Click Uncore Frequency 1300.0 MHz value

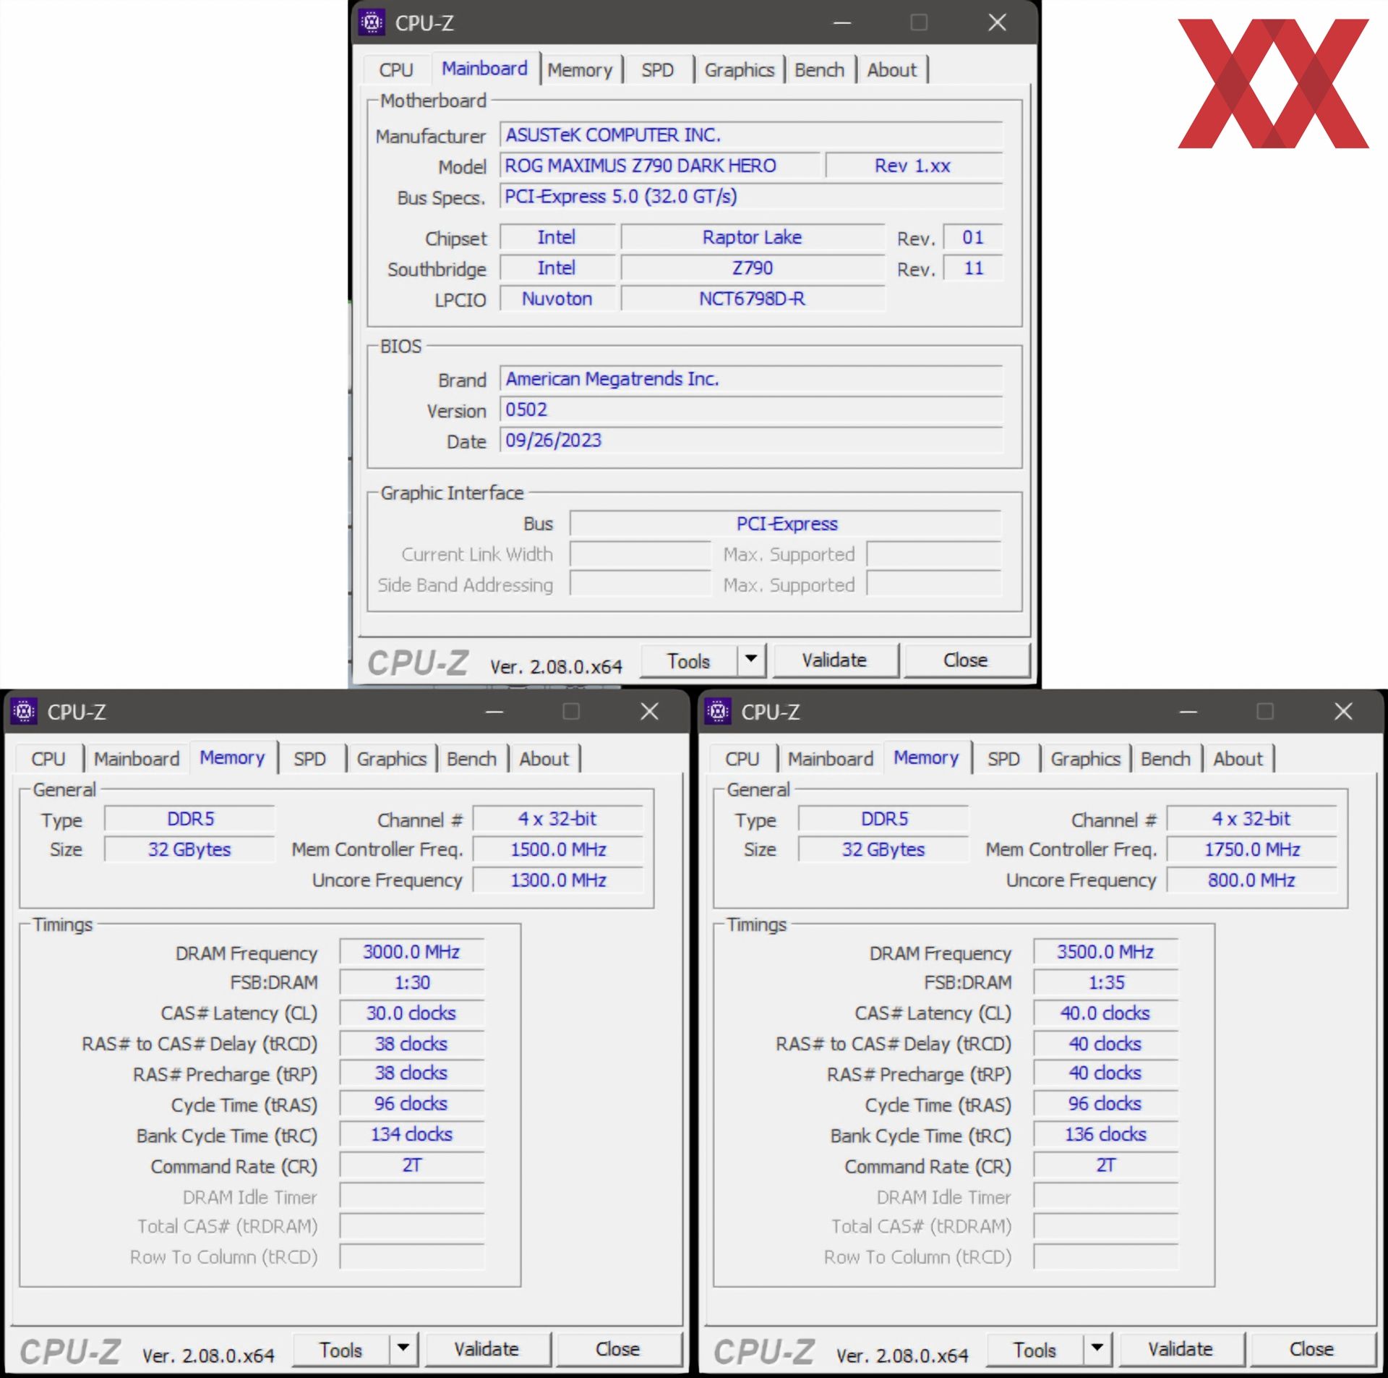(x=558, y=880)
